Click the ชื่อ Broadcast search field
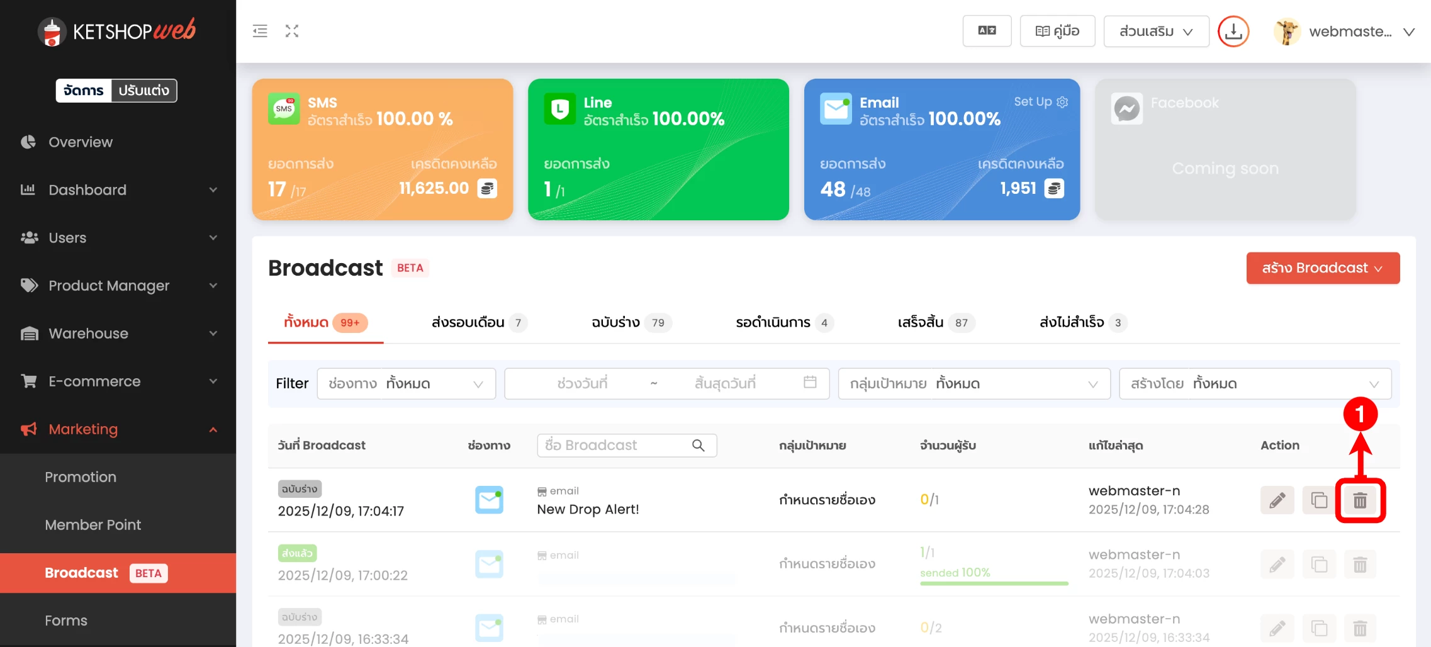Viewport: 1431px width, 647px height. pos(617,446)
